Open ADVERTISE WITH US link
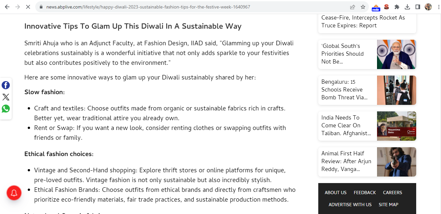Screen dimensions: 441x214 point(350,205)
